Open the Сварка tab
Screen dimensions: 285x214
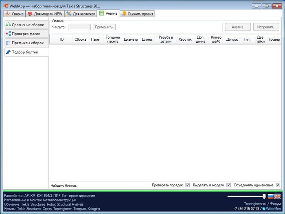tap(15, 14)
